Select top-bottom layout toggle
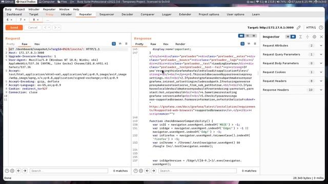Screen dimensions: 328x184 click(248, 36)
